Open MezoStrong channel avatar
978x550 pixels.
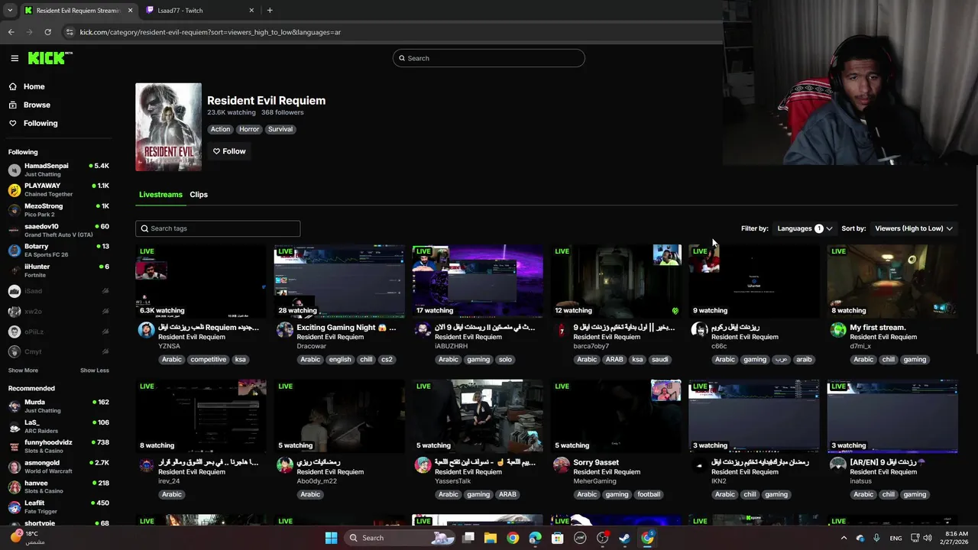15,210
